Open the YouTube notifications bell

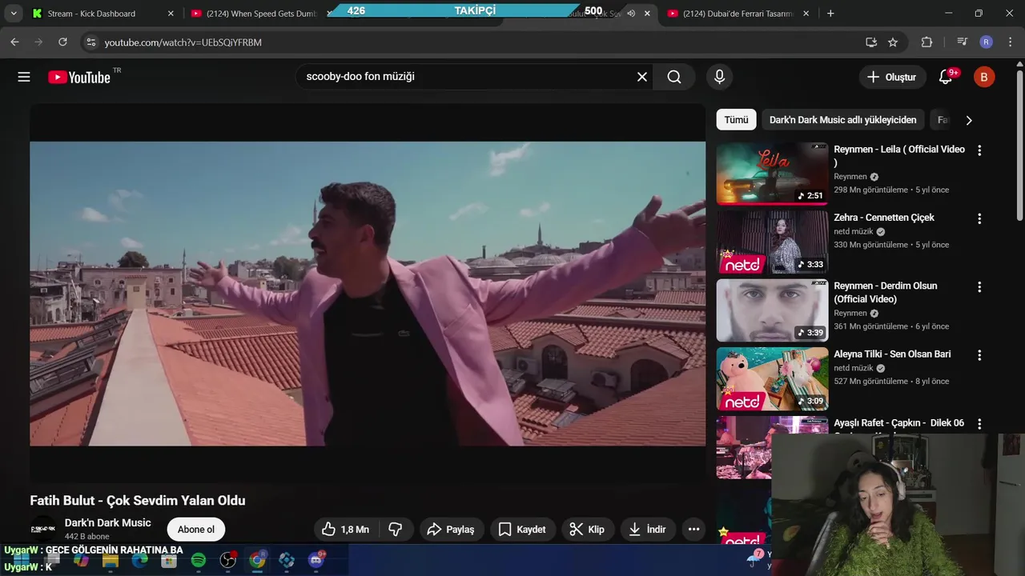[x=946, y=77]
